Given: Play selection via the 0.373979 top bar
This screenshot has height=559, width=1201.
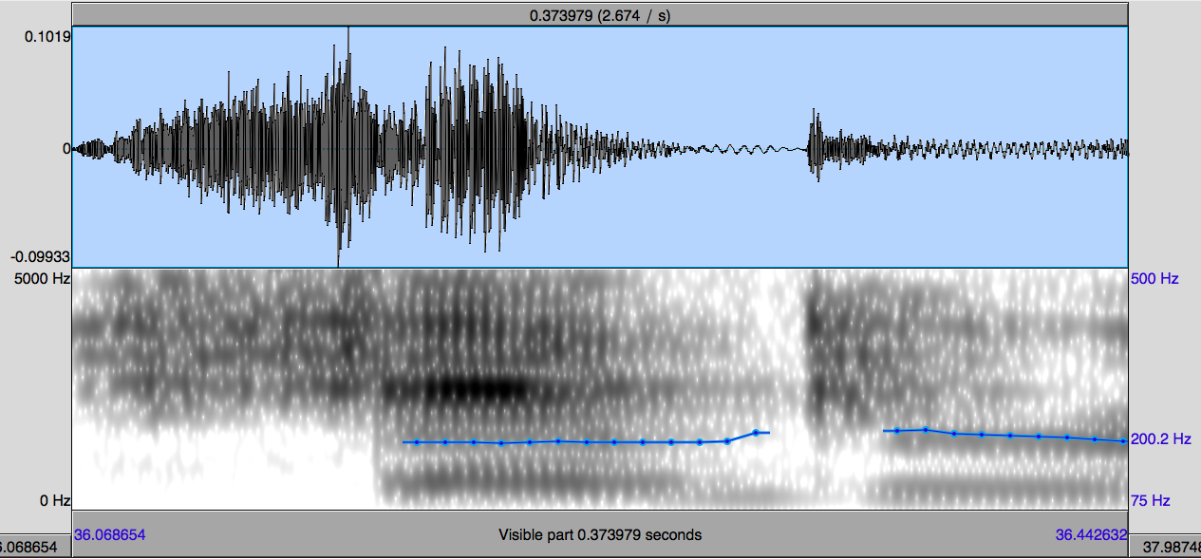Looking at the screenshot, I should coord(599,15).
